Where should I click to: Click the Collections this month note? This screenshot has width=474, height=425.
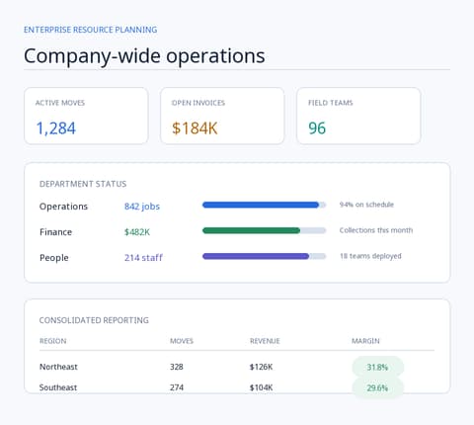tap(376, 230)
